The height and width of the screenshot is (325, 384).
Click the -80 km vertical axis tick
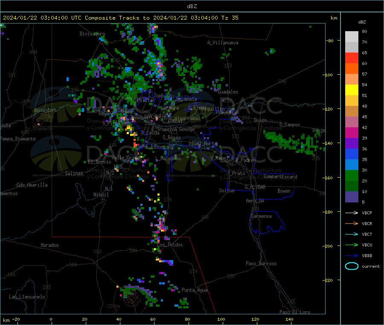(x=330, y=41)
